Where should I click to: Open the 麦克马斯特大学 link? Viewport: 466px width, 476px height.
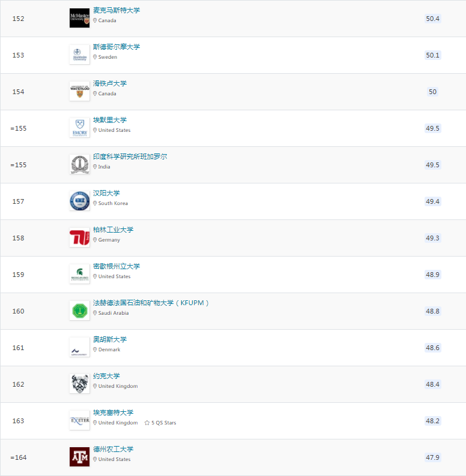coord(116,10)
